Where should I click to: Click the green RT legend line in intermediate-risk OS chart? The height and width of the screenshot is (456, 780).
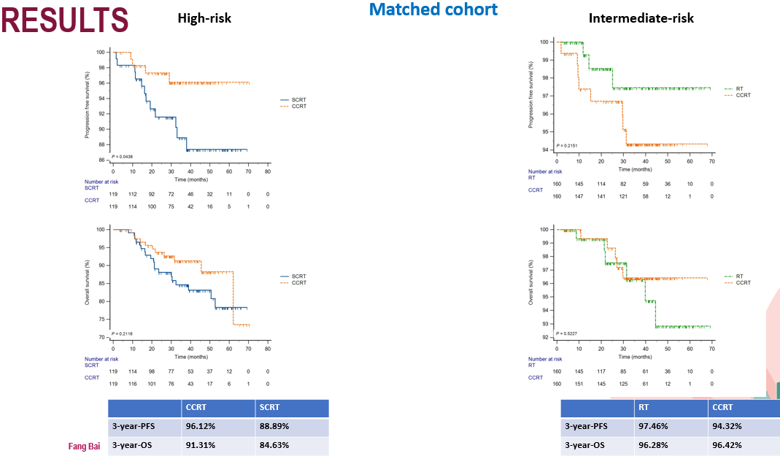pos(728,277)
